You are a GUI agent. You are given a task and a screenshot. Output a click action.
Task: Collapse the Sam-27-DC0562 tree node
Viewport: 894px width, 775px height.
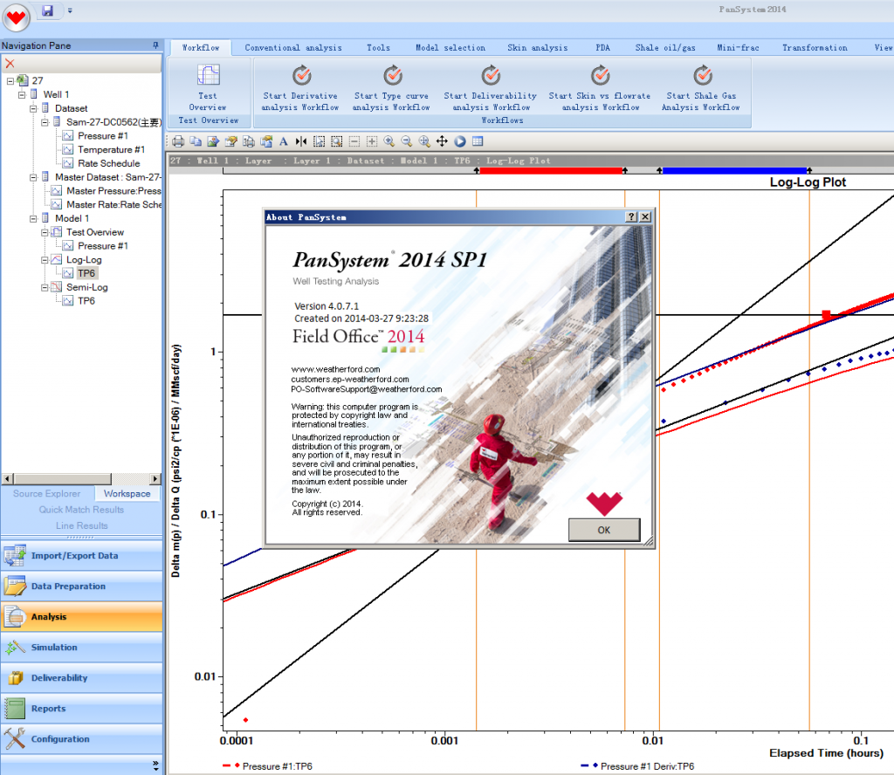pos(45,122)
